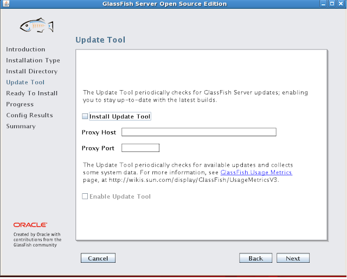The image size is (347, 279).
Task: Click the Proxy Port label
Action: 98,148
